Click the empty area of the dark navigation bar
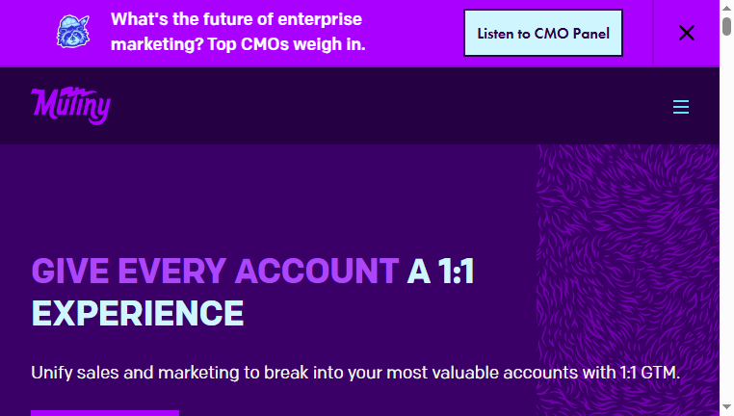 (375, 106)
